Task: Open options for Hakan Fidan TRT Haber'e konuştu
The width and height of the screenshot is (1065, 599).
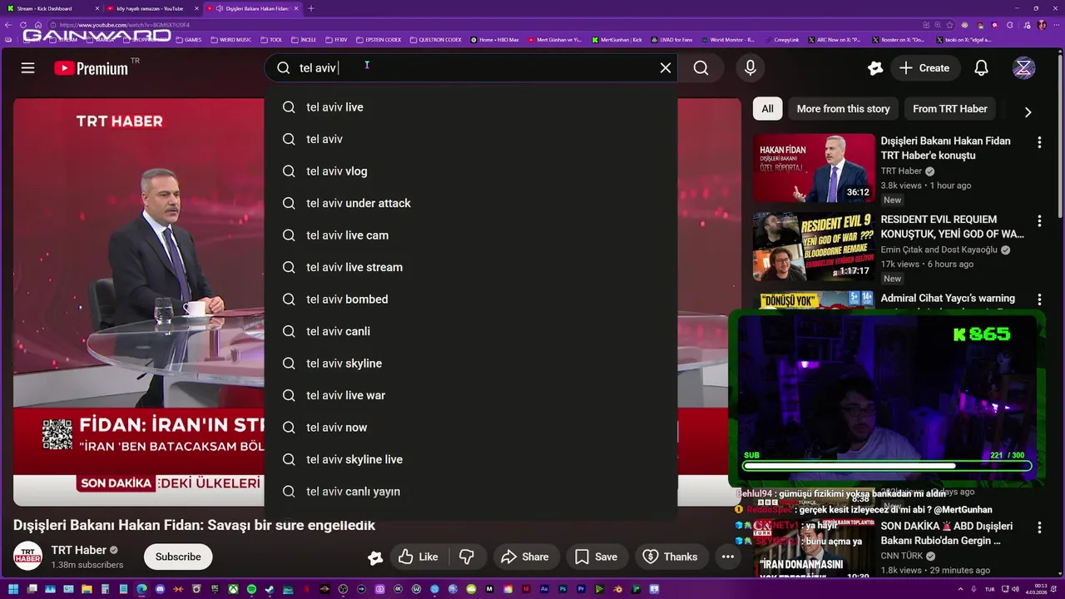Action: pos(1038,143)
